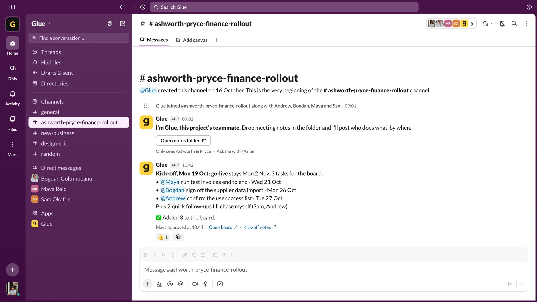
Task: Focus the Find a conversation field
Action: coord(79,38)
